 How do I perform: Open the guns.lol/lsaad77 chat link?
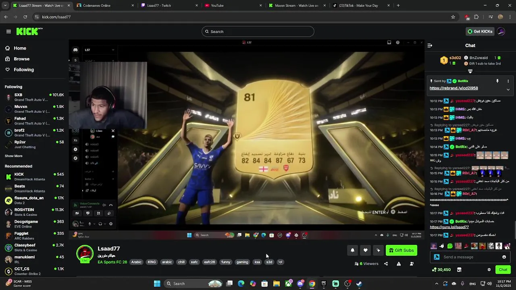pos(449,227)
